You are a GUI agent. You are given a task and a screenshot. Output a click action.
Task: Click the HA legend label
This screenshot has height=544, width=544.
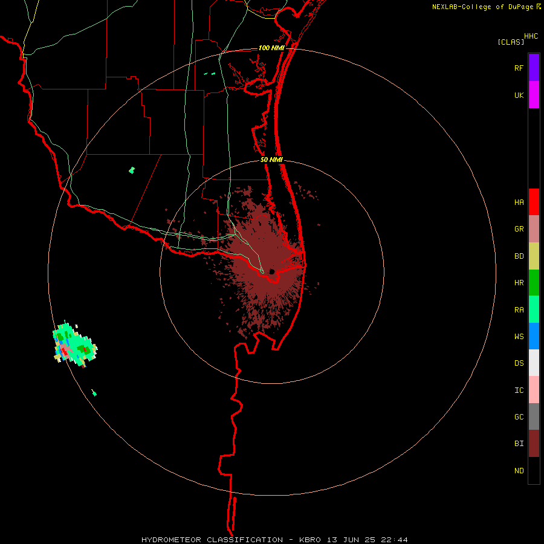[x=519, y=202]
